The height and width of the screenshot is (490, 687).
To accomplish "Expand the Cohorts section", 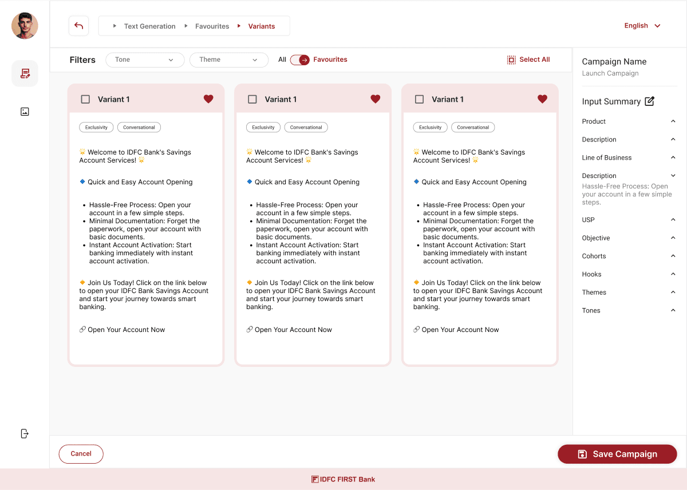I will point(673,256).
